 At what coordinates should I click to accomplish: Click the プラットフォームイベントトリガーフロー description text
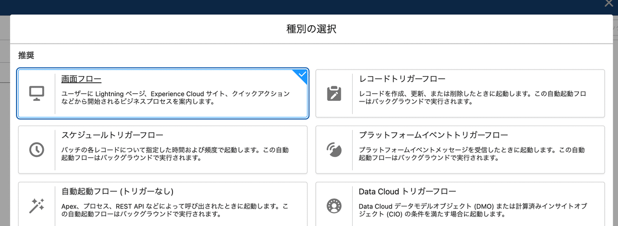tap(472, 154)
